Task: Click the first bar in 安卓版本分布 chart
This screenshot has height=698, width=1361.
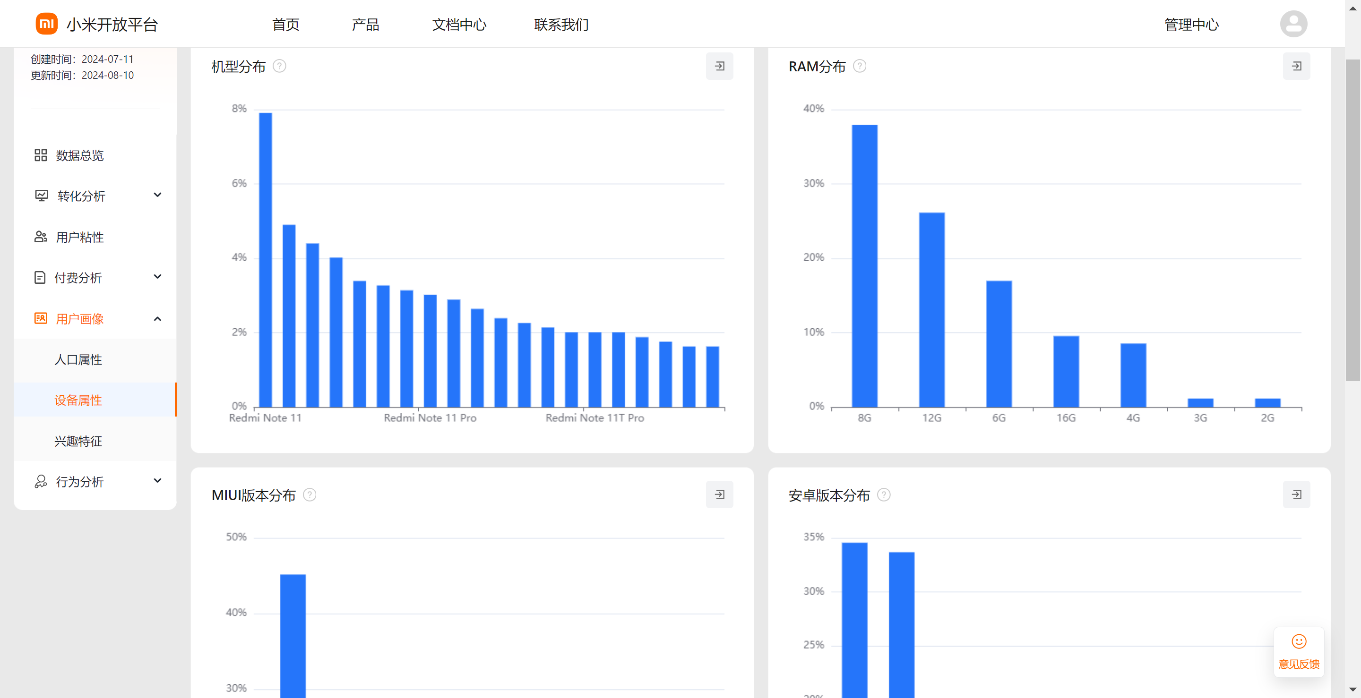Action: pyautogui.click(x=854, y=620)
